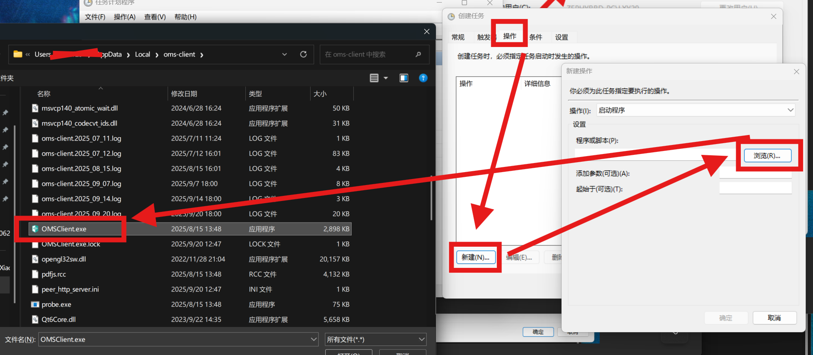
Task: Click the 添加参数 arguments input field
Action: tap(755, 173)
